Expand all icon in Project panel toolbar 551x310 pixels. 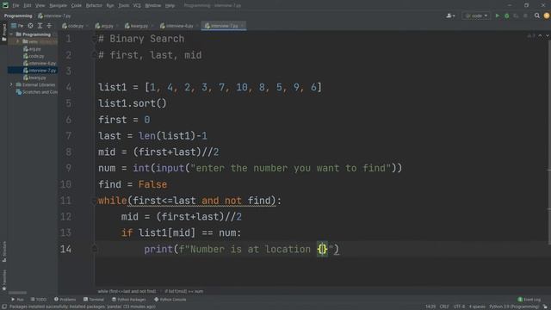click(x=40, y=26)
